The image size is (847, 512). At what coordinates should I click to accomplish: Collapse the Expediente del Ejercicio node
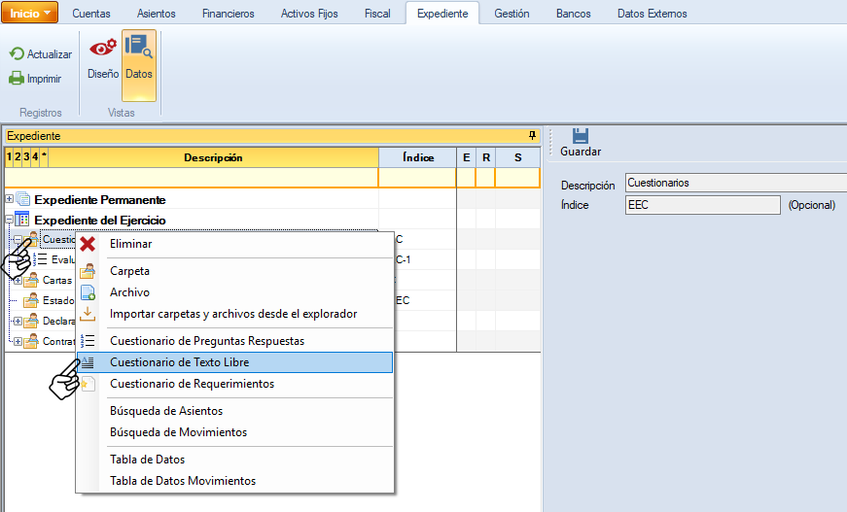click(x=10, y=221)
